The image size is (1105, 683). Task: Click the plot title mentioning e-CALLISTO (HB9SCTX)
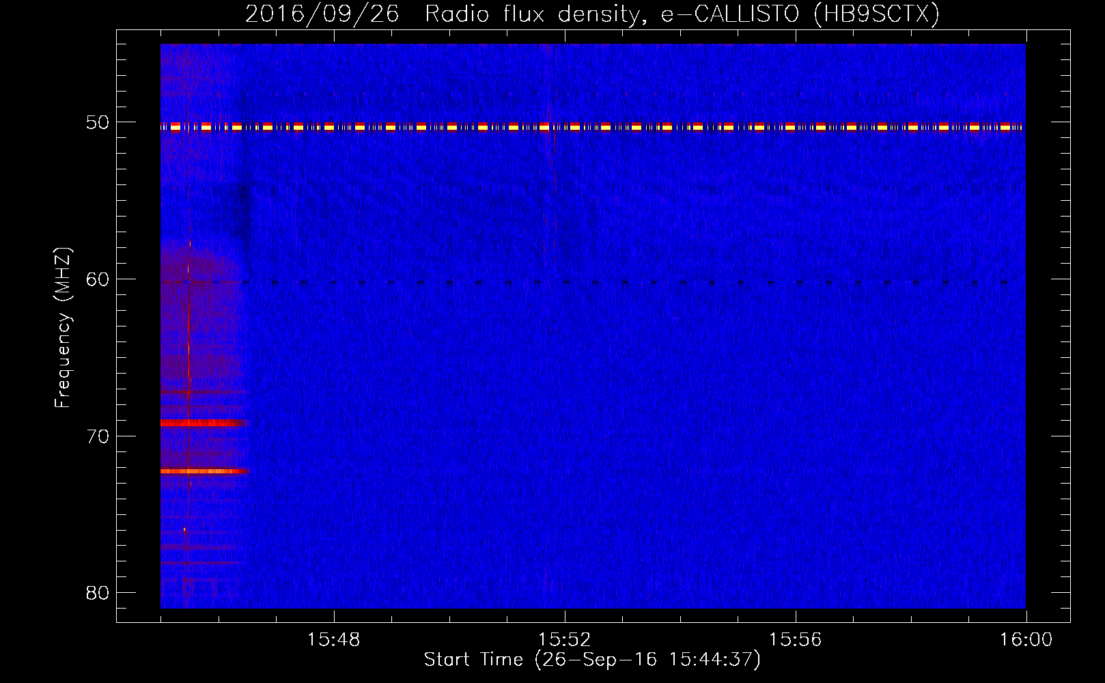592,14
